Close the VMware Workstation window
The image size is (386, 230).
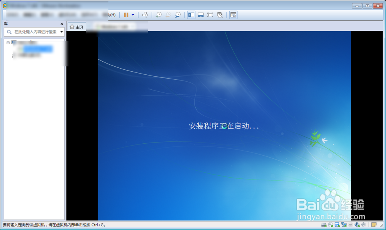point(378,6)
